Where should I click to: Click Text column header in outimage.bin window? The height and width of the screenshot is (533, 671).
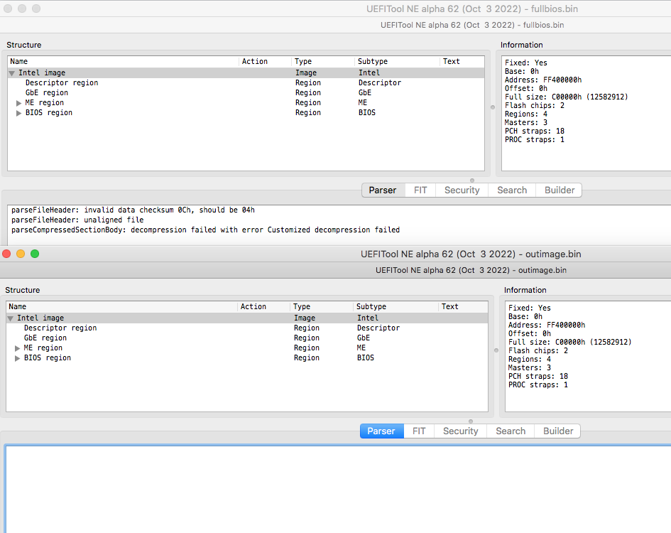click(x=463, y=306)
